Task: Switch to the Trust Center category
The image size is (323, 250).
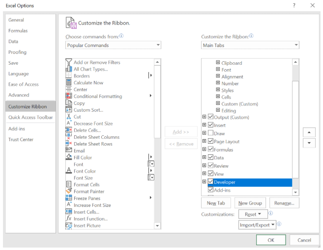Action: pos(21,140)
